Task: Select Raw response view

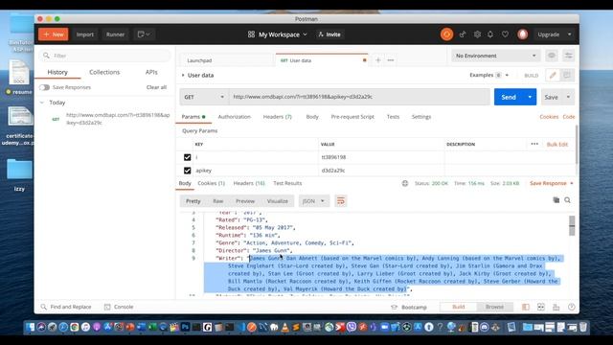Action: (217, 201)
